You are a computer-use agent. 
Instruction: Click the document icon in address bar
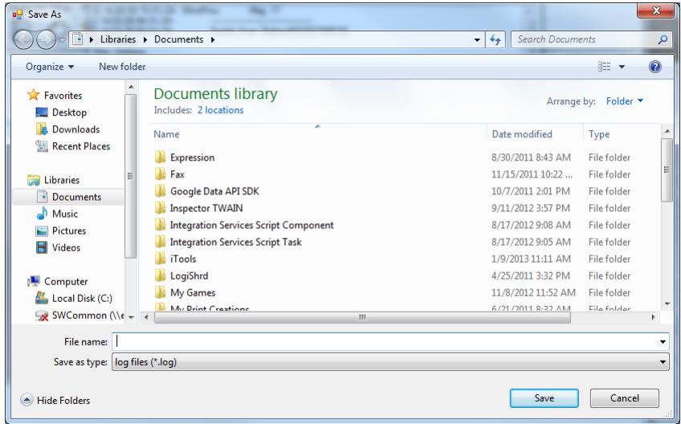pos(78,39)
